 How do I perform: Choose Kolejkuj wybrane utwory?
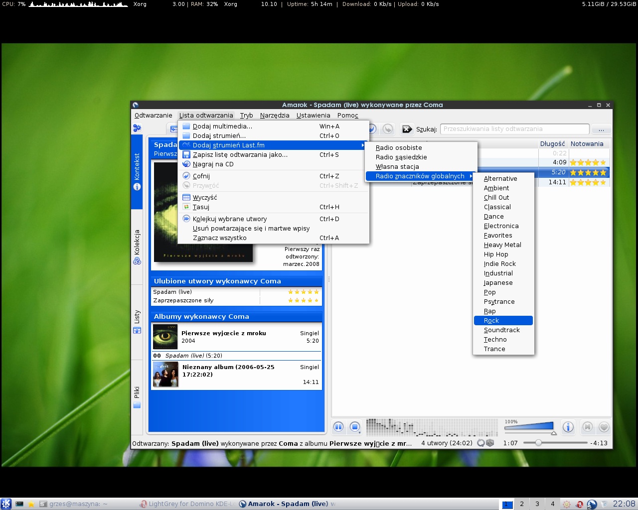click(274, 219)
